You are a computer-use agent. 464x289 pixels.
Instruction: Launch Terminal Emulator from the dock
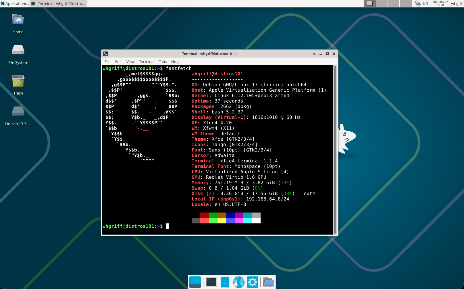(x=211, y=282)
